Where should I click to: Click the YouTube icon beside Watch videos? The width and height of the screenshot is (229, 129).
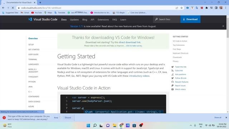[172, 89]
